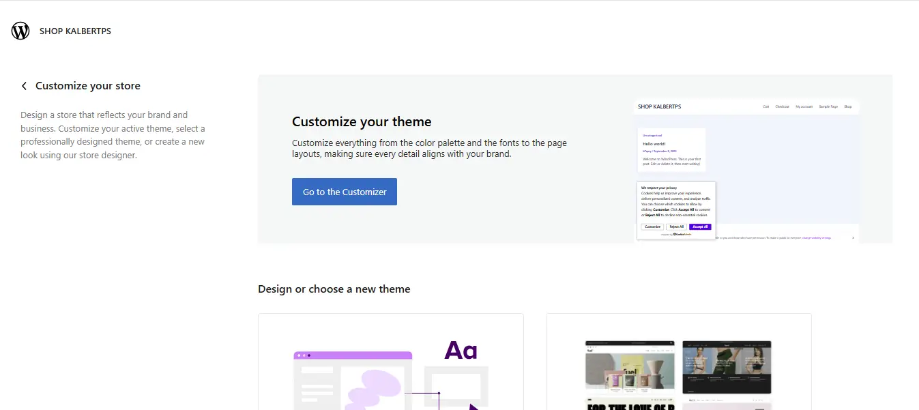Open the SHOP KALBERTPS site title in header

click(x=75, y=31)
